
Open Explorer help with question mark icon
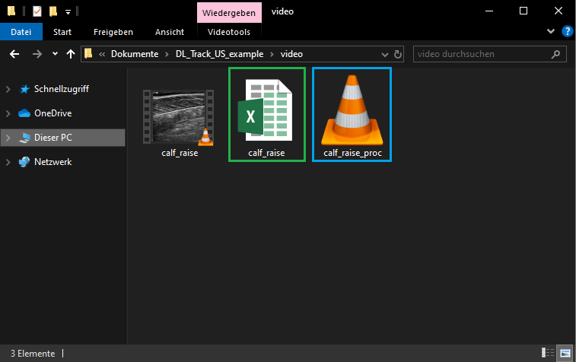pyautogui.click(x=567, y=31)
